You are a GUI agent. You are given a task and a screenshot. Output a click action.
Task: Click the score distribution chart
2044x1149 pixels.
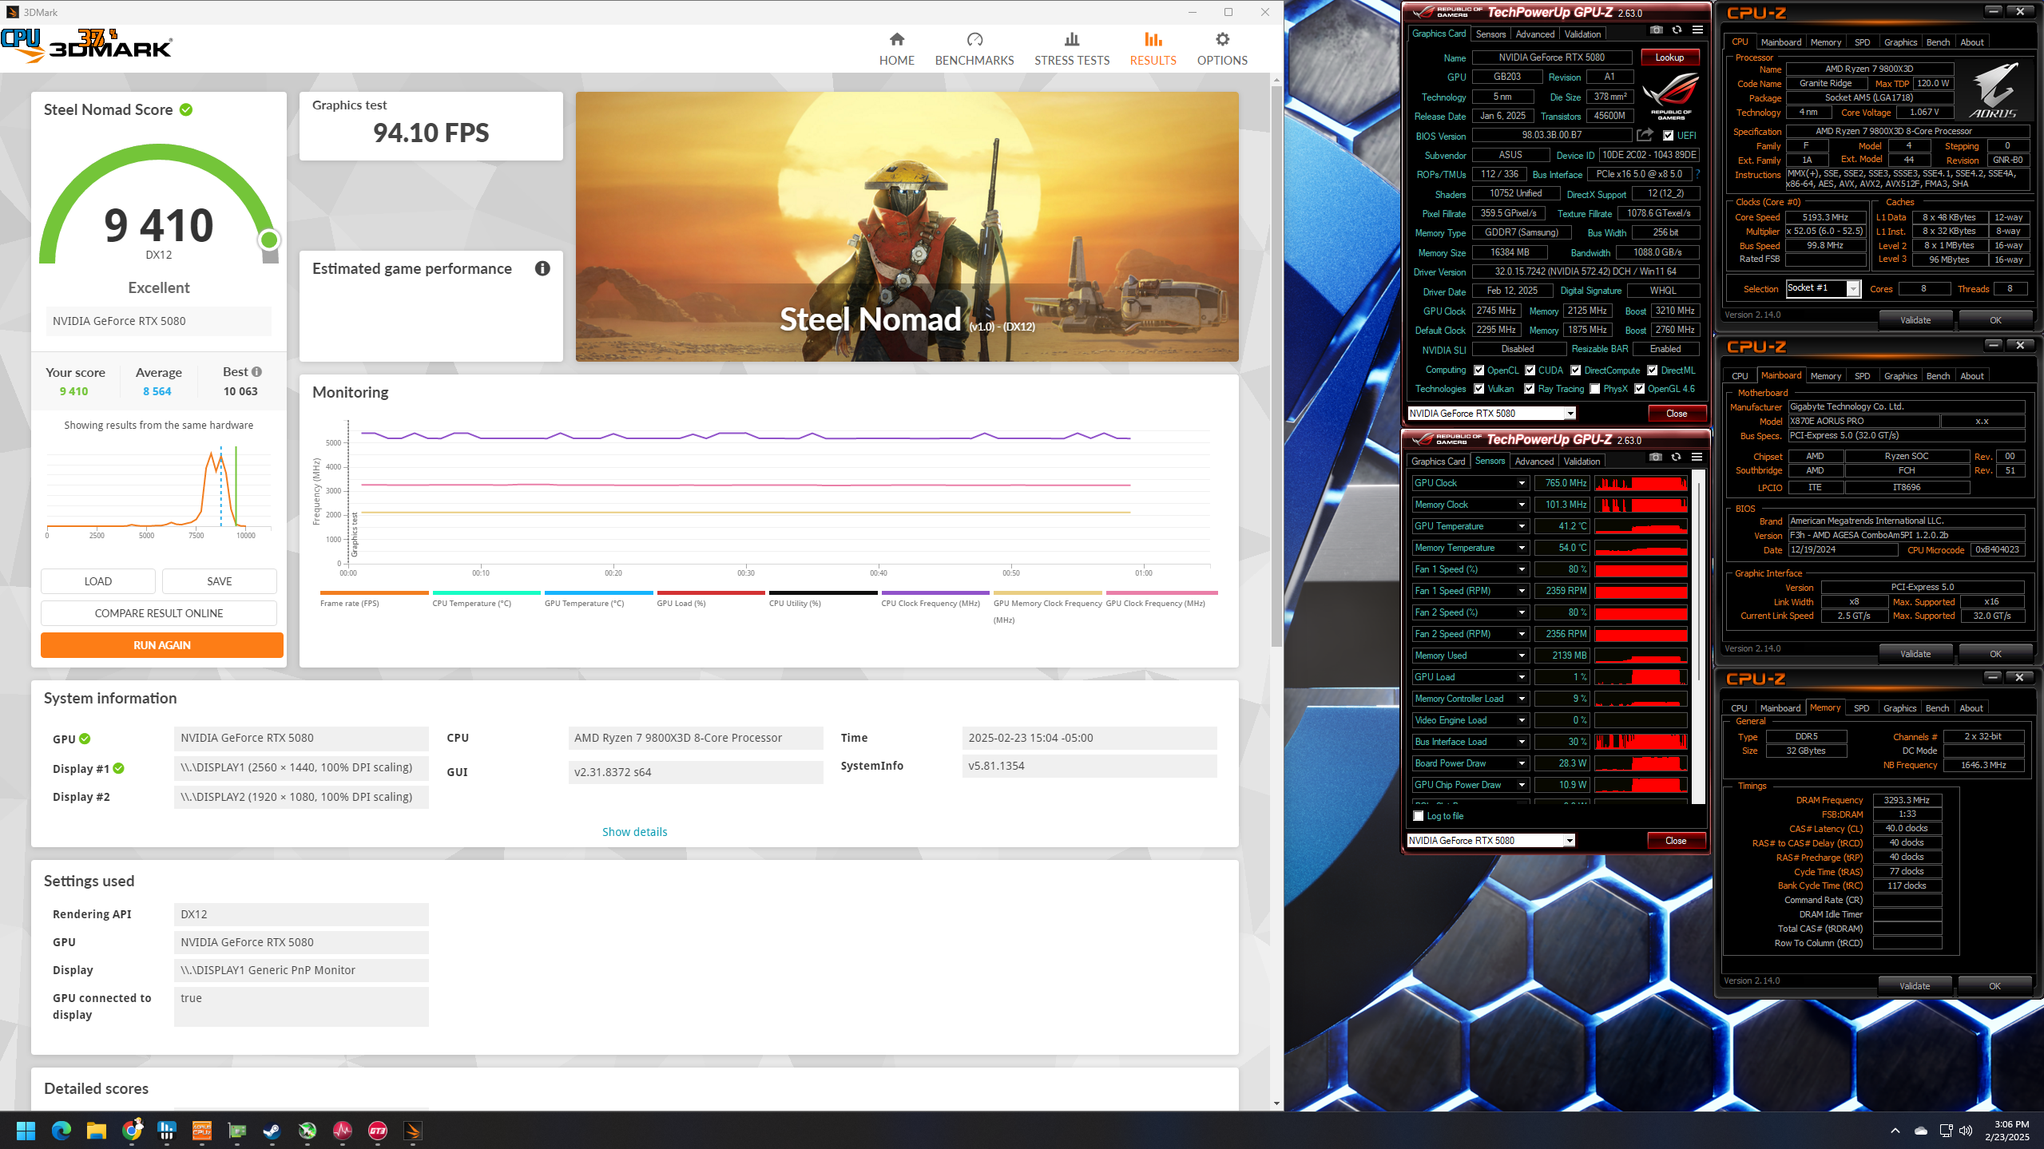[x=159, y=493]
